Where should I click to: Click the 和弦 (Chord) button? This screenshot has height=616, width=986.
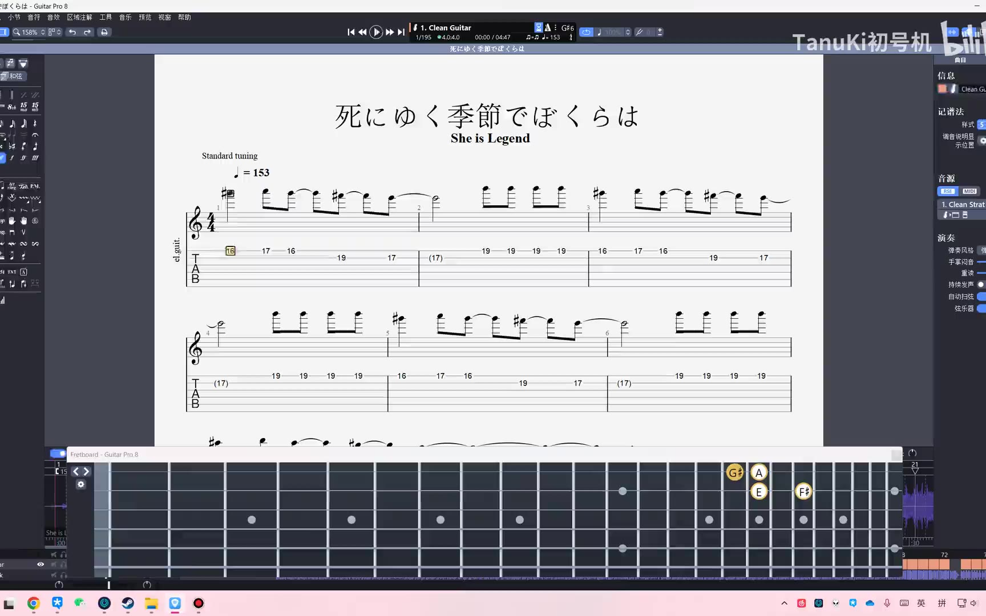click(13, 76)
